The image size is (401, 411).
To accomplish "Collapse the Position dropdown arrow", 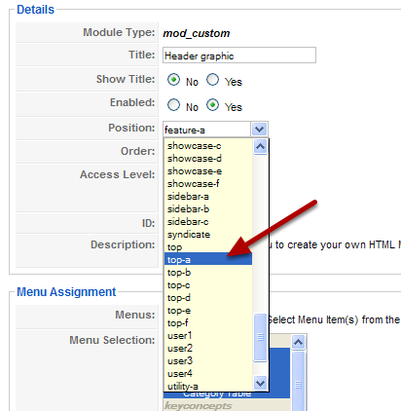I will click(x=259, y=130).
